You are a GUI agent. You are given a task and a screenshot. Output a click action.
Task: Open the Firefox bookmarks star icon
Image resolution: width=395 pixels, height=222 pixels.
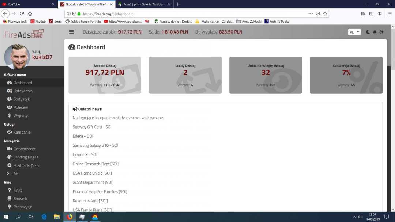coord(325,14)
